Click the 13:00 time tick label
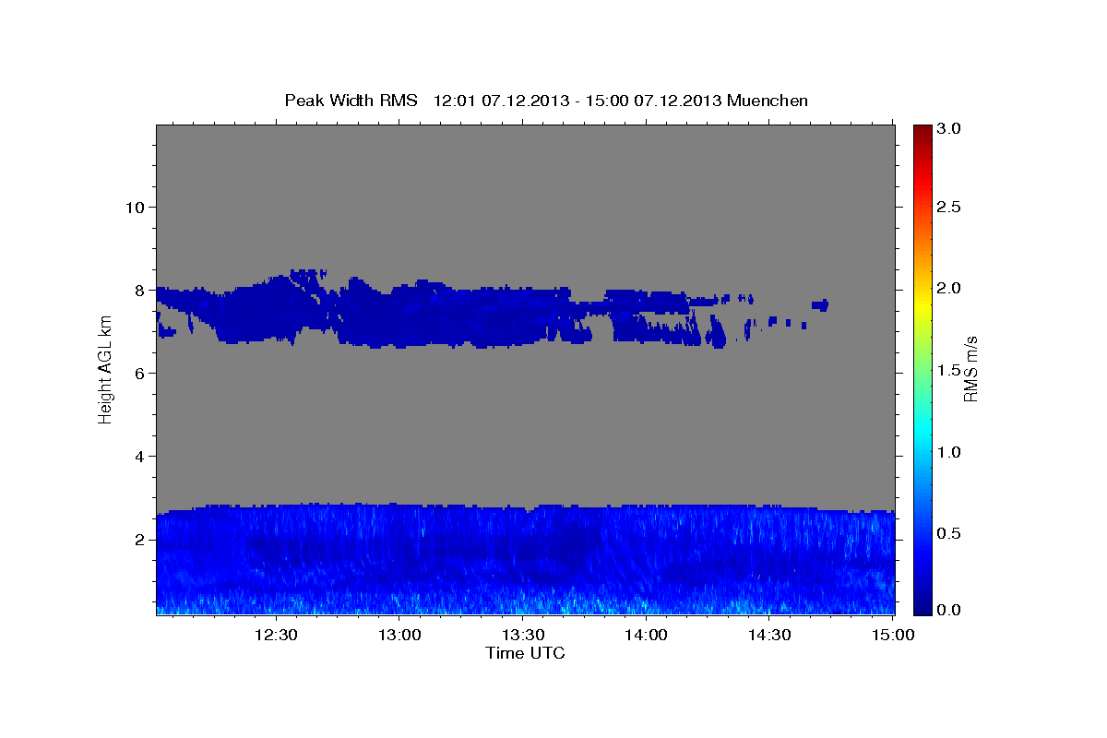This screenshot has width=1107, height=738. [x=399, y=636]
